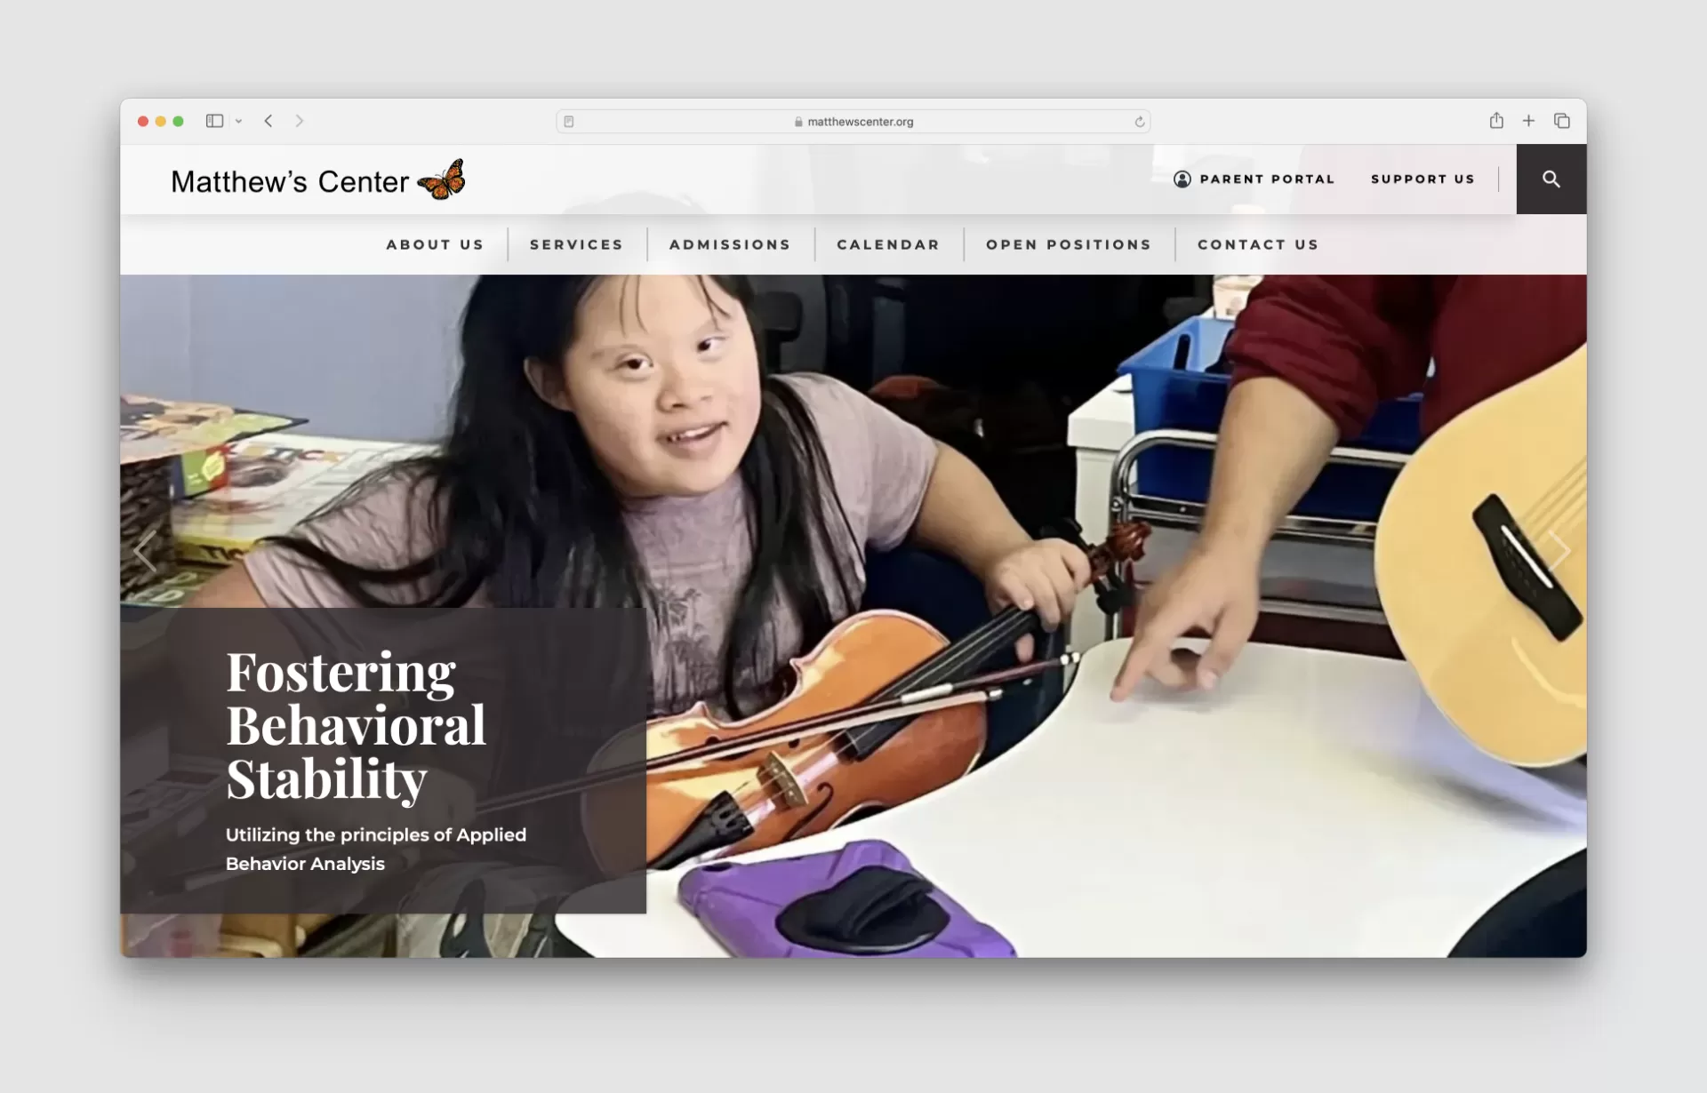Click the matthewscenter.org address bar
Image resolution: width=1707 pixels, height=1093 pixels.
pos(854,121)
